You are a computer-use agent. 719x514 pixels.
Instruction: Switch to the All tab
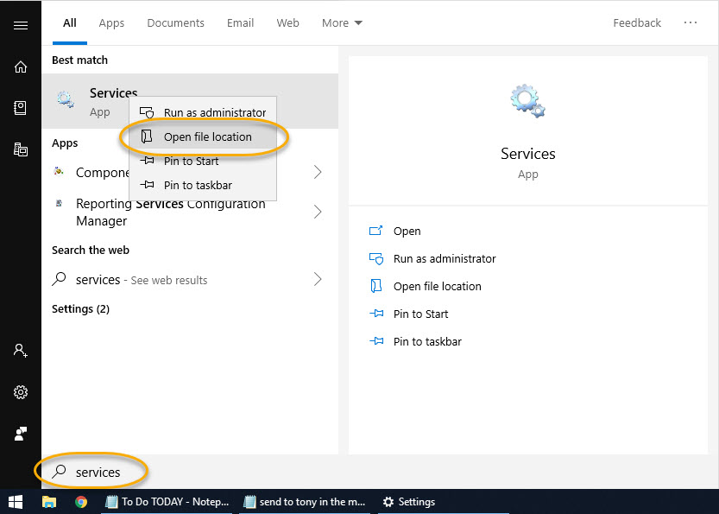tap(70, 23)
